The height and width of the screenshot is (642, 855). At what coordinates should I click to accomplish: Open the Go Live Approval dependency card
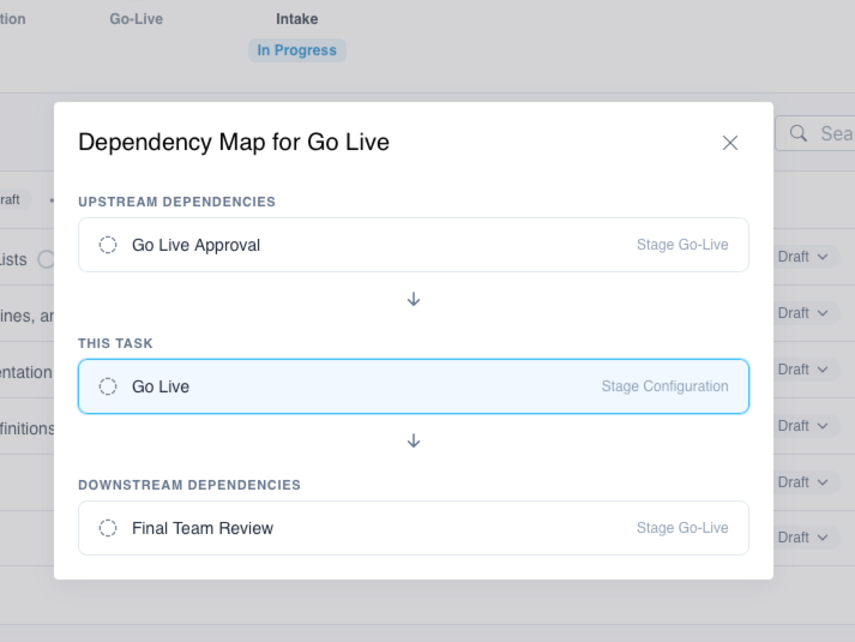click(x=414, y=245)
